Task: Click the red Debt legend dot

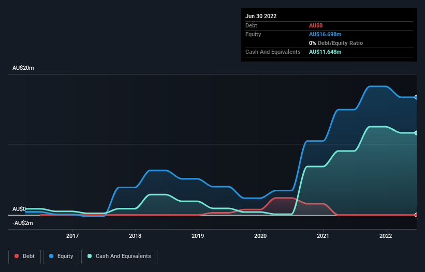Action: click(17, 256)
